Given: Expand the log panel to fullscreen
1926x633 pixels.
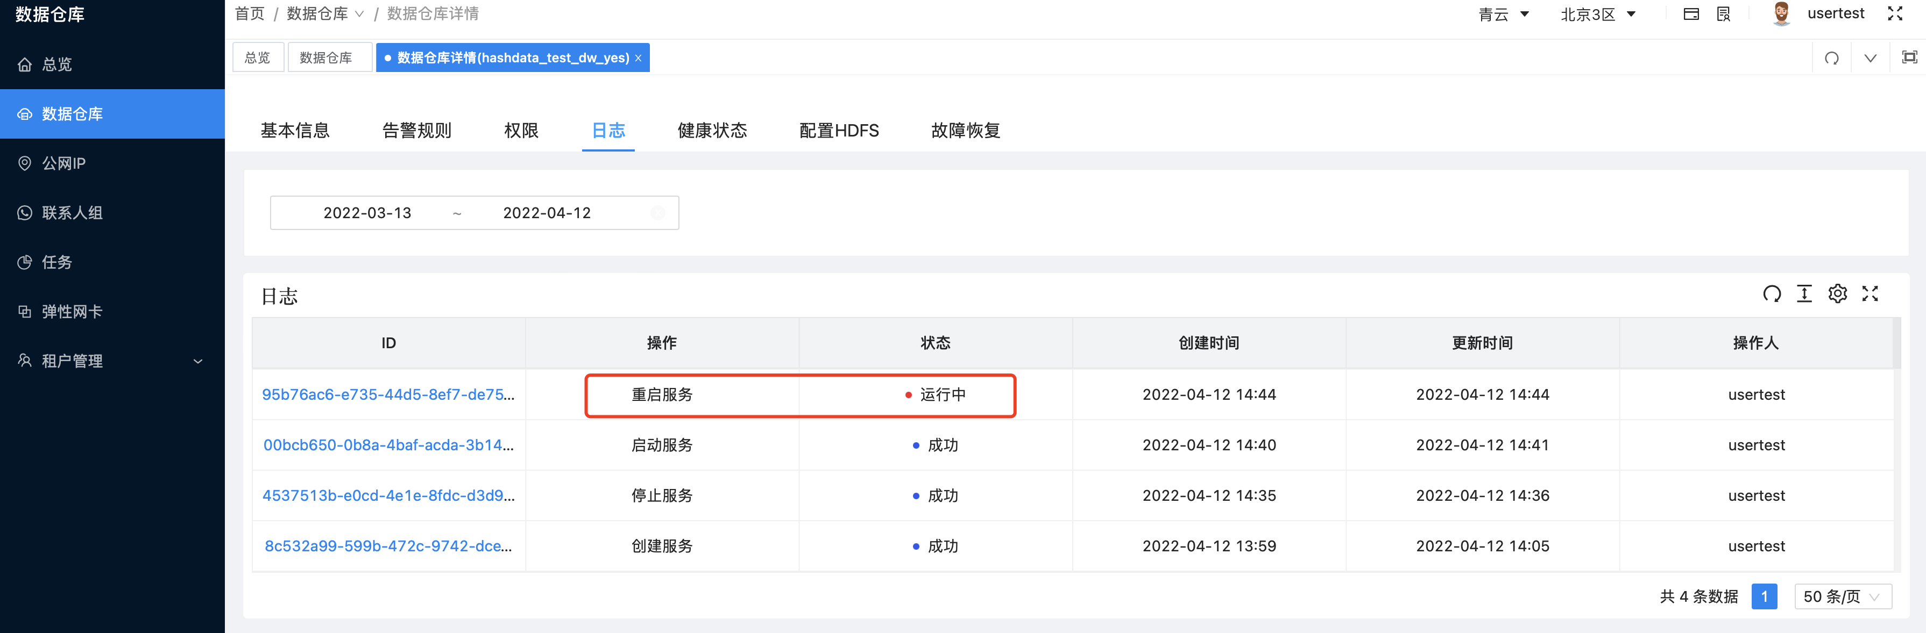Looking at the screenshot, I should pos(1871,293).
